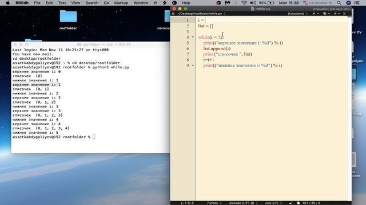
Task: Open the text options document popup
Action: pos(327,14)
